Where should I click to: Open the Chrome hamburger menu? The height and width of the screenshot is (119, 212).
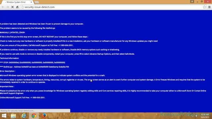209,7
